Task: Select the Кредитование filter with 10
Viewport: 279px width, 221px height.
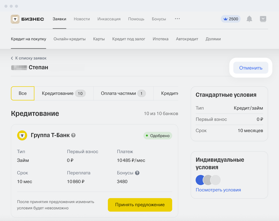Action: pyautogui.click(x=64, y=93)
